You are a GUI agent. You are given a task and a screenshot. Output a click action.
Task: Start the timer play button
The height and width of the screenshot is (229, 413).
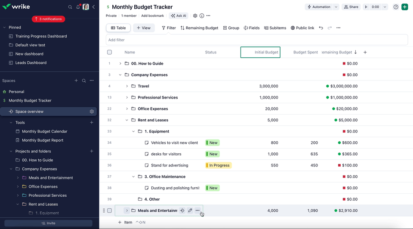pyautogui.click(x=366, y=7)
